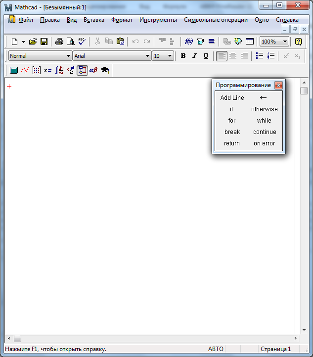Click the Insert Hyperlink icon
Image resolution: width=313 pixels, height=357 pixels.
[x=227, y=42]
